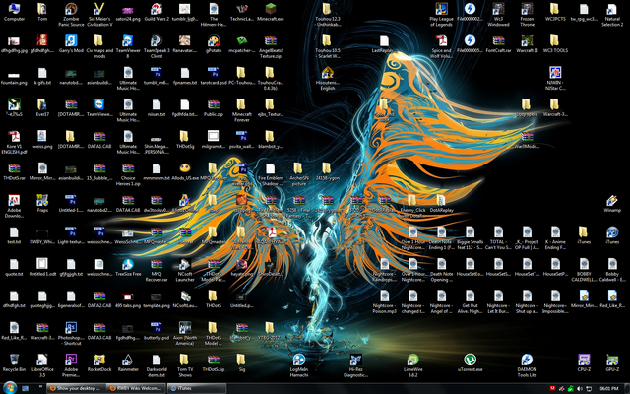Launch Warcraft III desktop icon
This screenshot has height=394, width=630.
tap(527, 43)
